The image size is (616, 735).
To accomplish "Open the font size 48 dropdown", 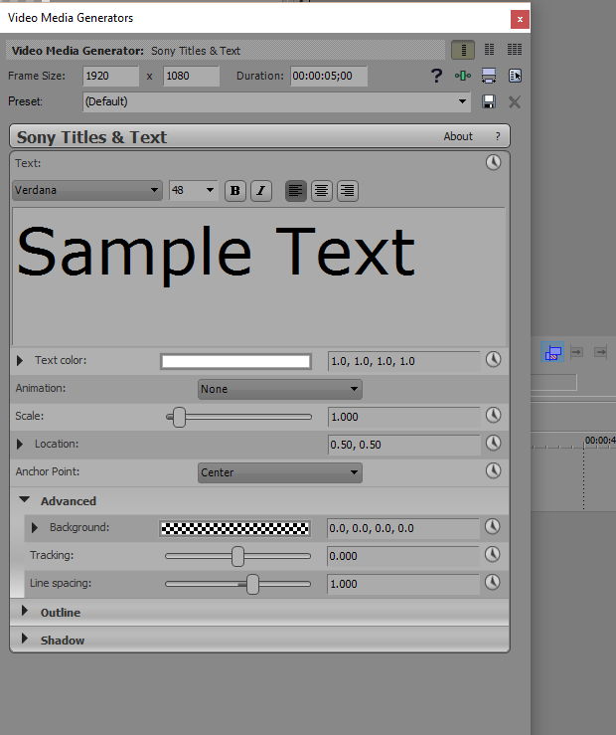I will (194, 190).
